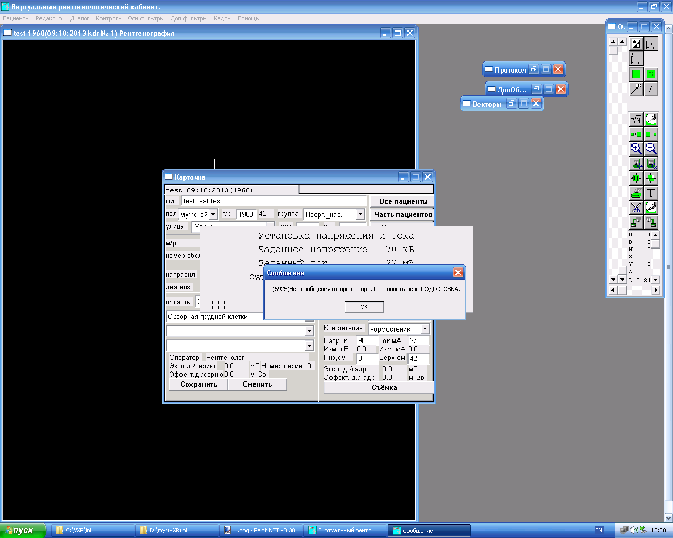The image size is (673, 538).
Task: Open the Пациенты menu
Action: pos(16,18)
